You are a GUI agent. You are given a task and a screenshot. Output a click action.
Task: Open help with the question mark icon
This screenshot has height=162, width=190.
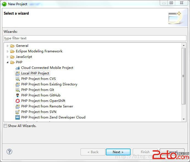tap(9, 152)
